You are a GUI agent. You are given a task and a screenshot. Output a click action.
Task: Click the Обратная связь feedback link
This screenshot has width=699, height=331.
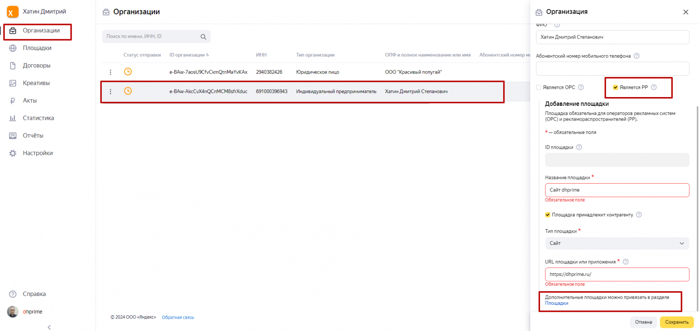coord(178,317)
